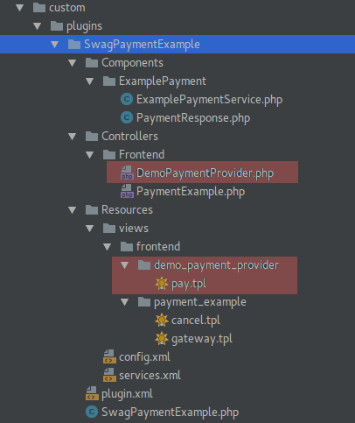355x423 pixels.
Task: Click the template icon of pay.tpl
Action: pyautogui.click(x=162, y=284)
